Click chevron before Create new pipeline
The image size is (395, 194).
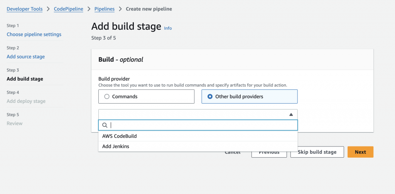[x=120, y=9]
